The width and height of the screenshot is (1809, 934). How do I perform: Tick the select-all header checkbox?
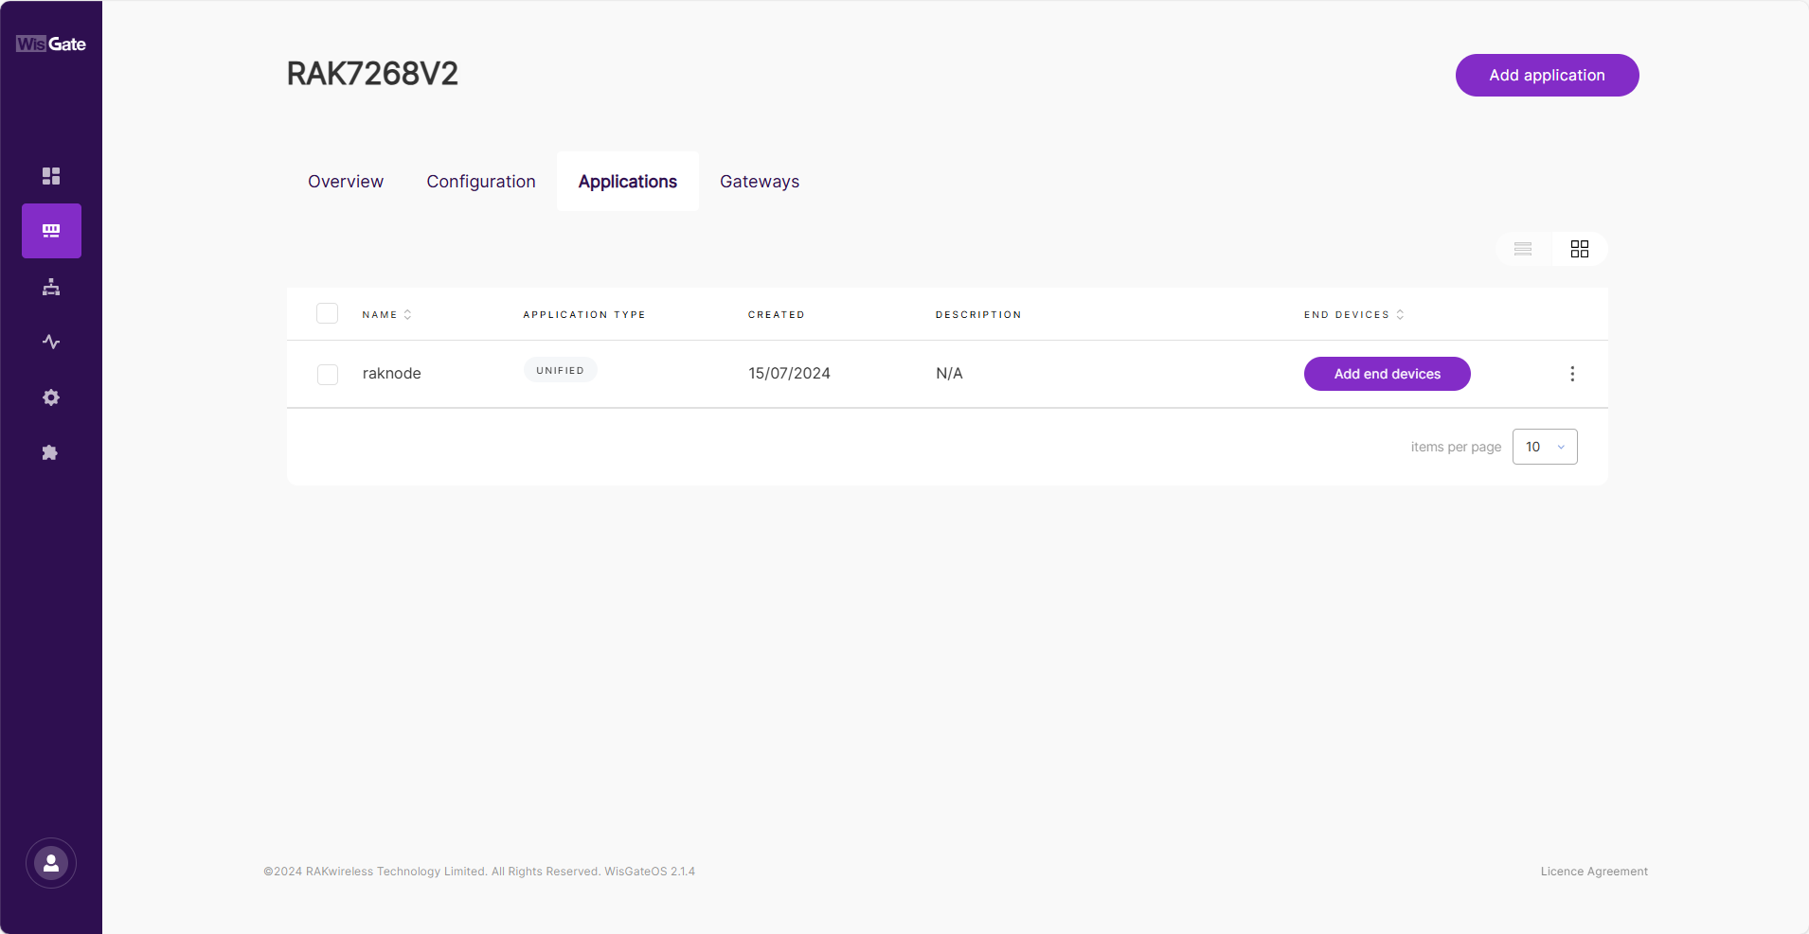coord(328,313)
